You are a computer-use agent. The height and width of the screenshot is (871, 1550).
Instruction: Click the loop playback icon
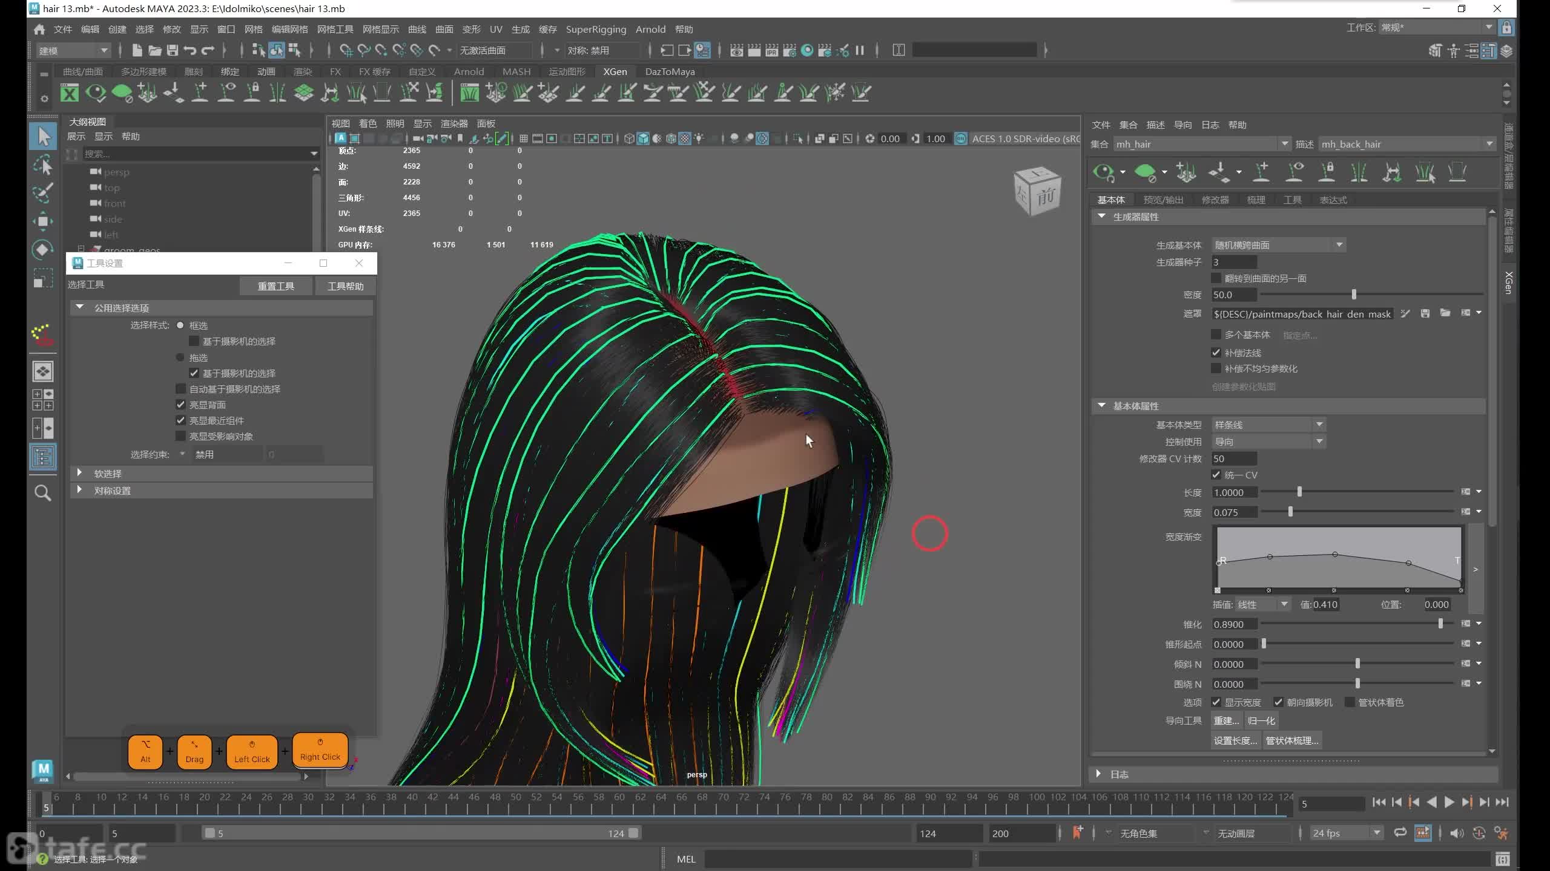pos(1400,833)
